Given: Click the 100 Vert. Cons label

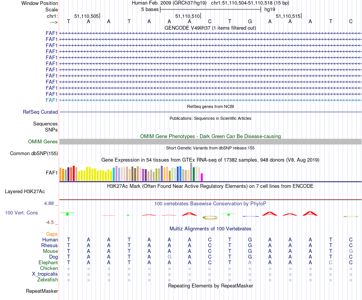Looking at the screenshot, I should click(x=21, y=213).
